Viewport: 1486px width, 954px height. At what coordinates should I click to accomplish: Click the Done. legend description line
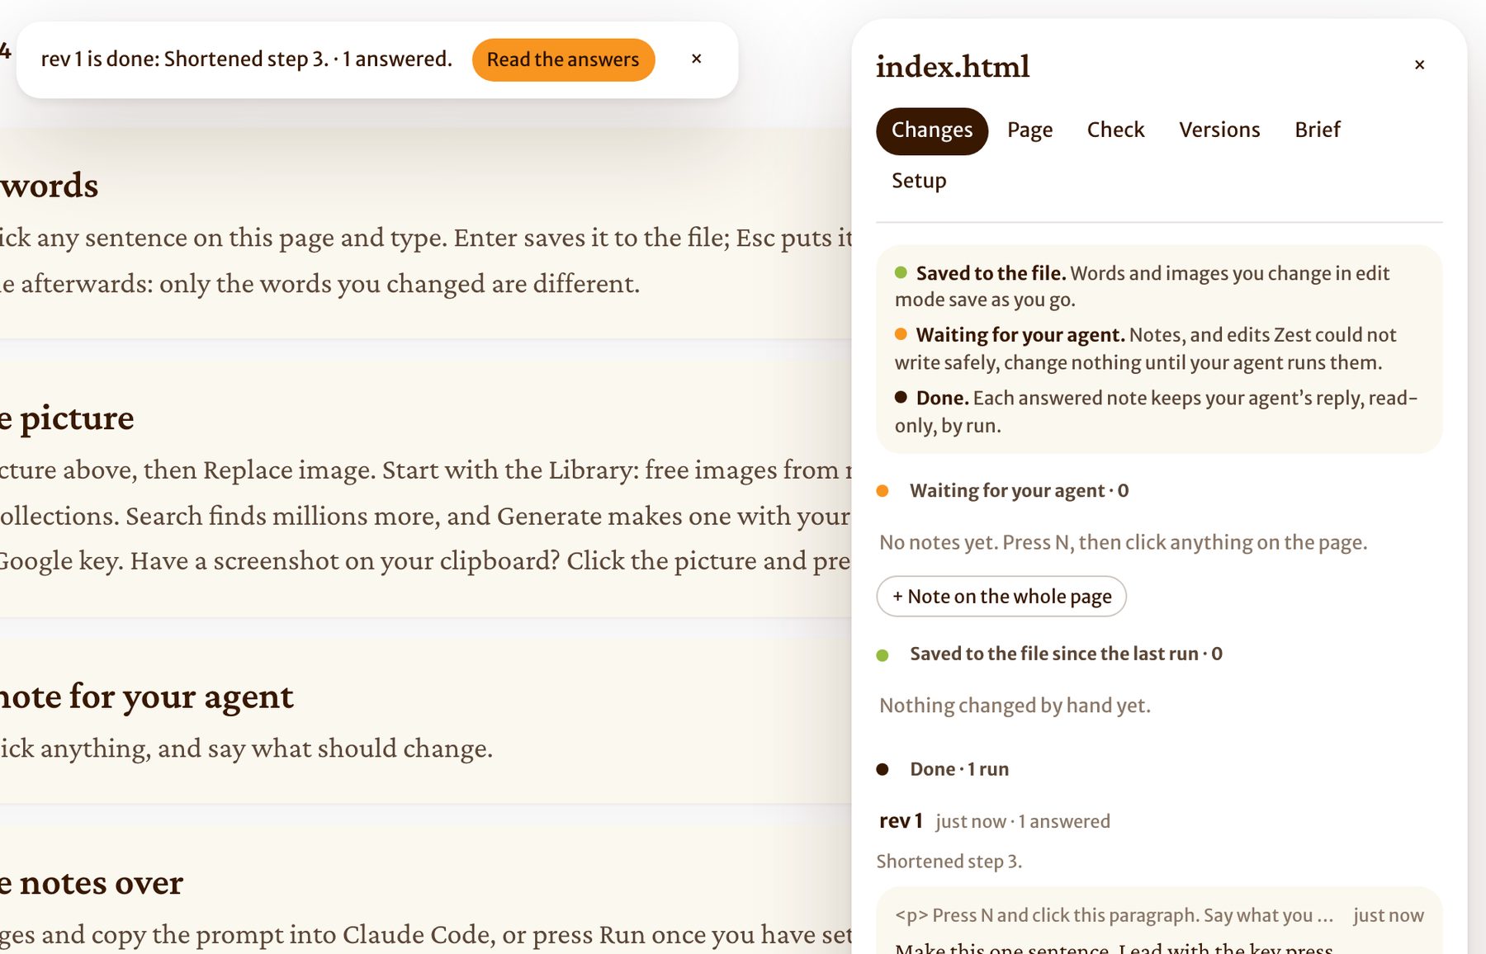pyautogui.click(x=1156, y=411)
